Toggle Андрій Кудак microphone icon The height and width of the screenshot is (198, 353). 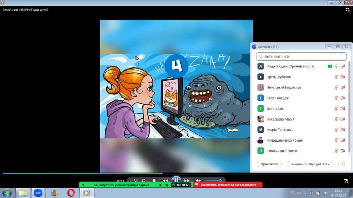[336, 66]
